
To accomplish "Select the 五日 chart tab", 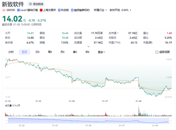I will 24,52.
